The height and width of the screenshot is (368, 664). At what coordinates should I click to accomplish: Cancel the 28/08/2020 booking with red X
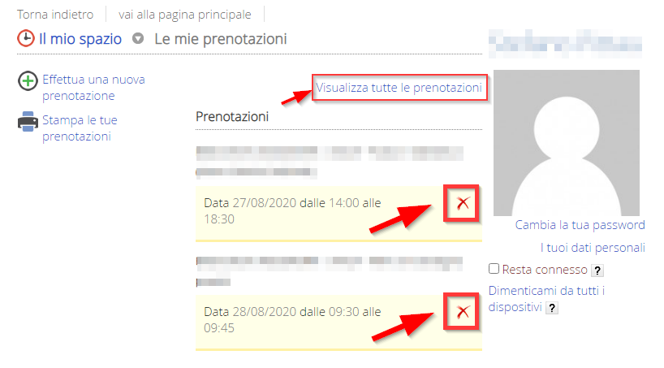pyautogui.click(x=463, y=312)
